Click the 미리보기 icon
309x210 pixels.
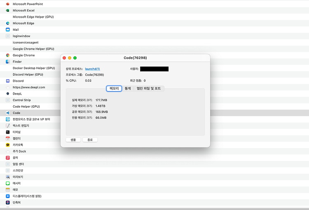[8, 177]
